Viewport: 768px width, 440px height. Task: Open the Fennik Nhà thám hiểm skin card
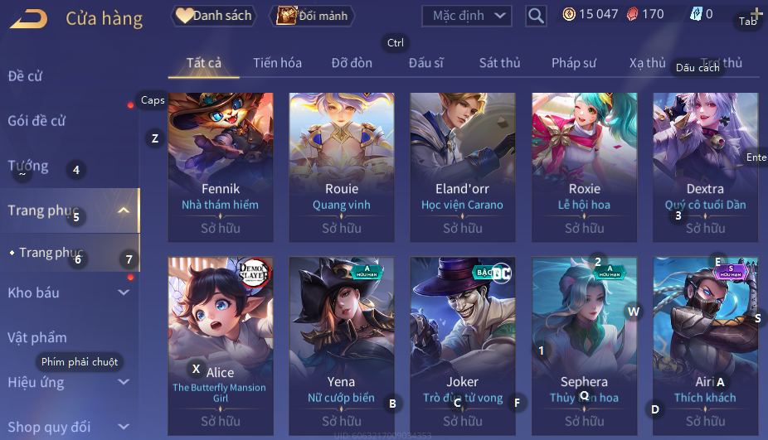coord(221,167)
